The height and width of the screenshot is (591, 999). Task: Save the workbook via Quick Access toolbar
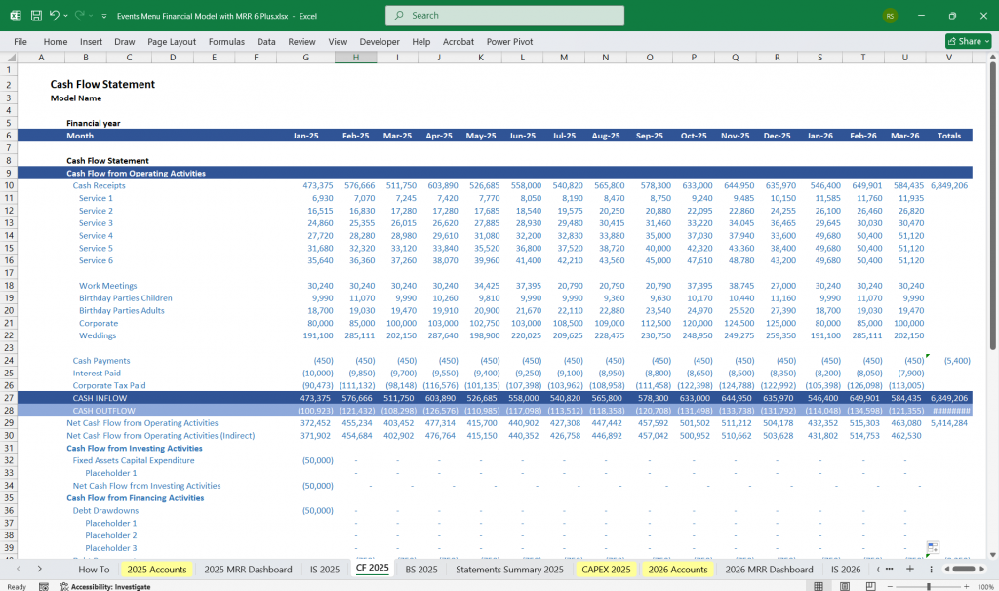coord(36,16)
